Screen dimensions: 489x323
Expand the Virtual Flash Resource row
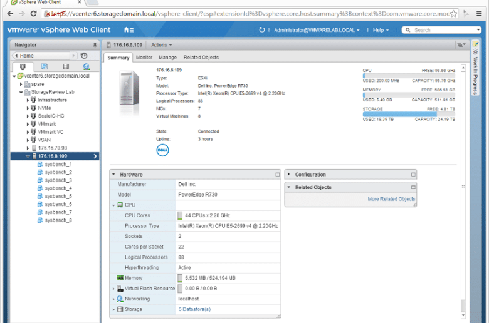(x=113, y=289)
